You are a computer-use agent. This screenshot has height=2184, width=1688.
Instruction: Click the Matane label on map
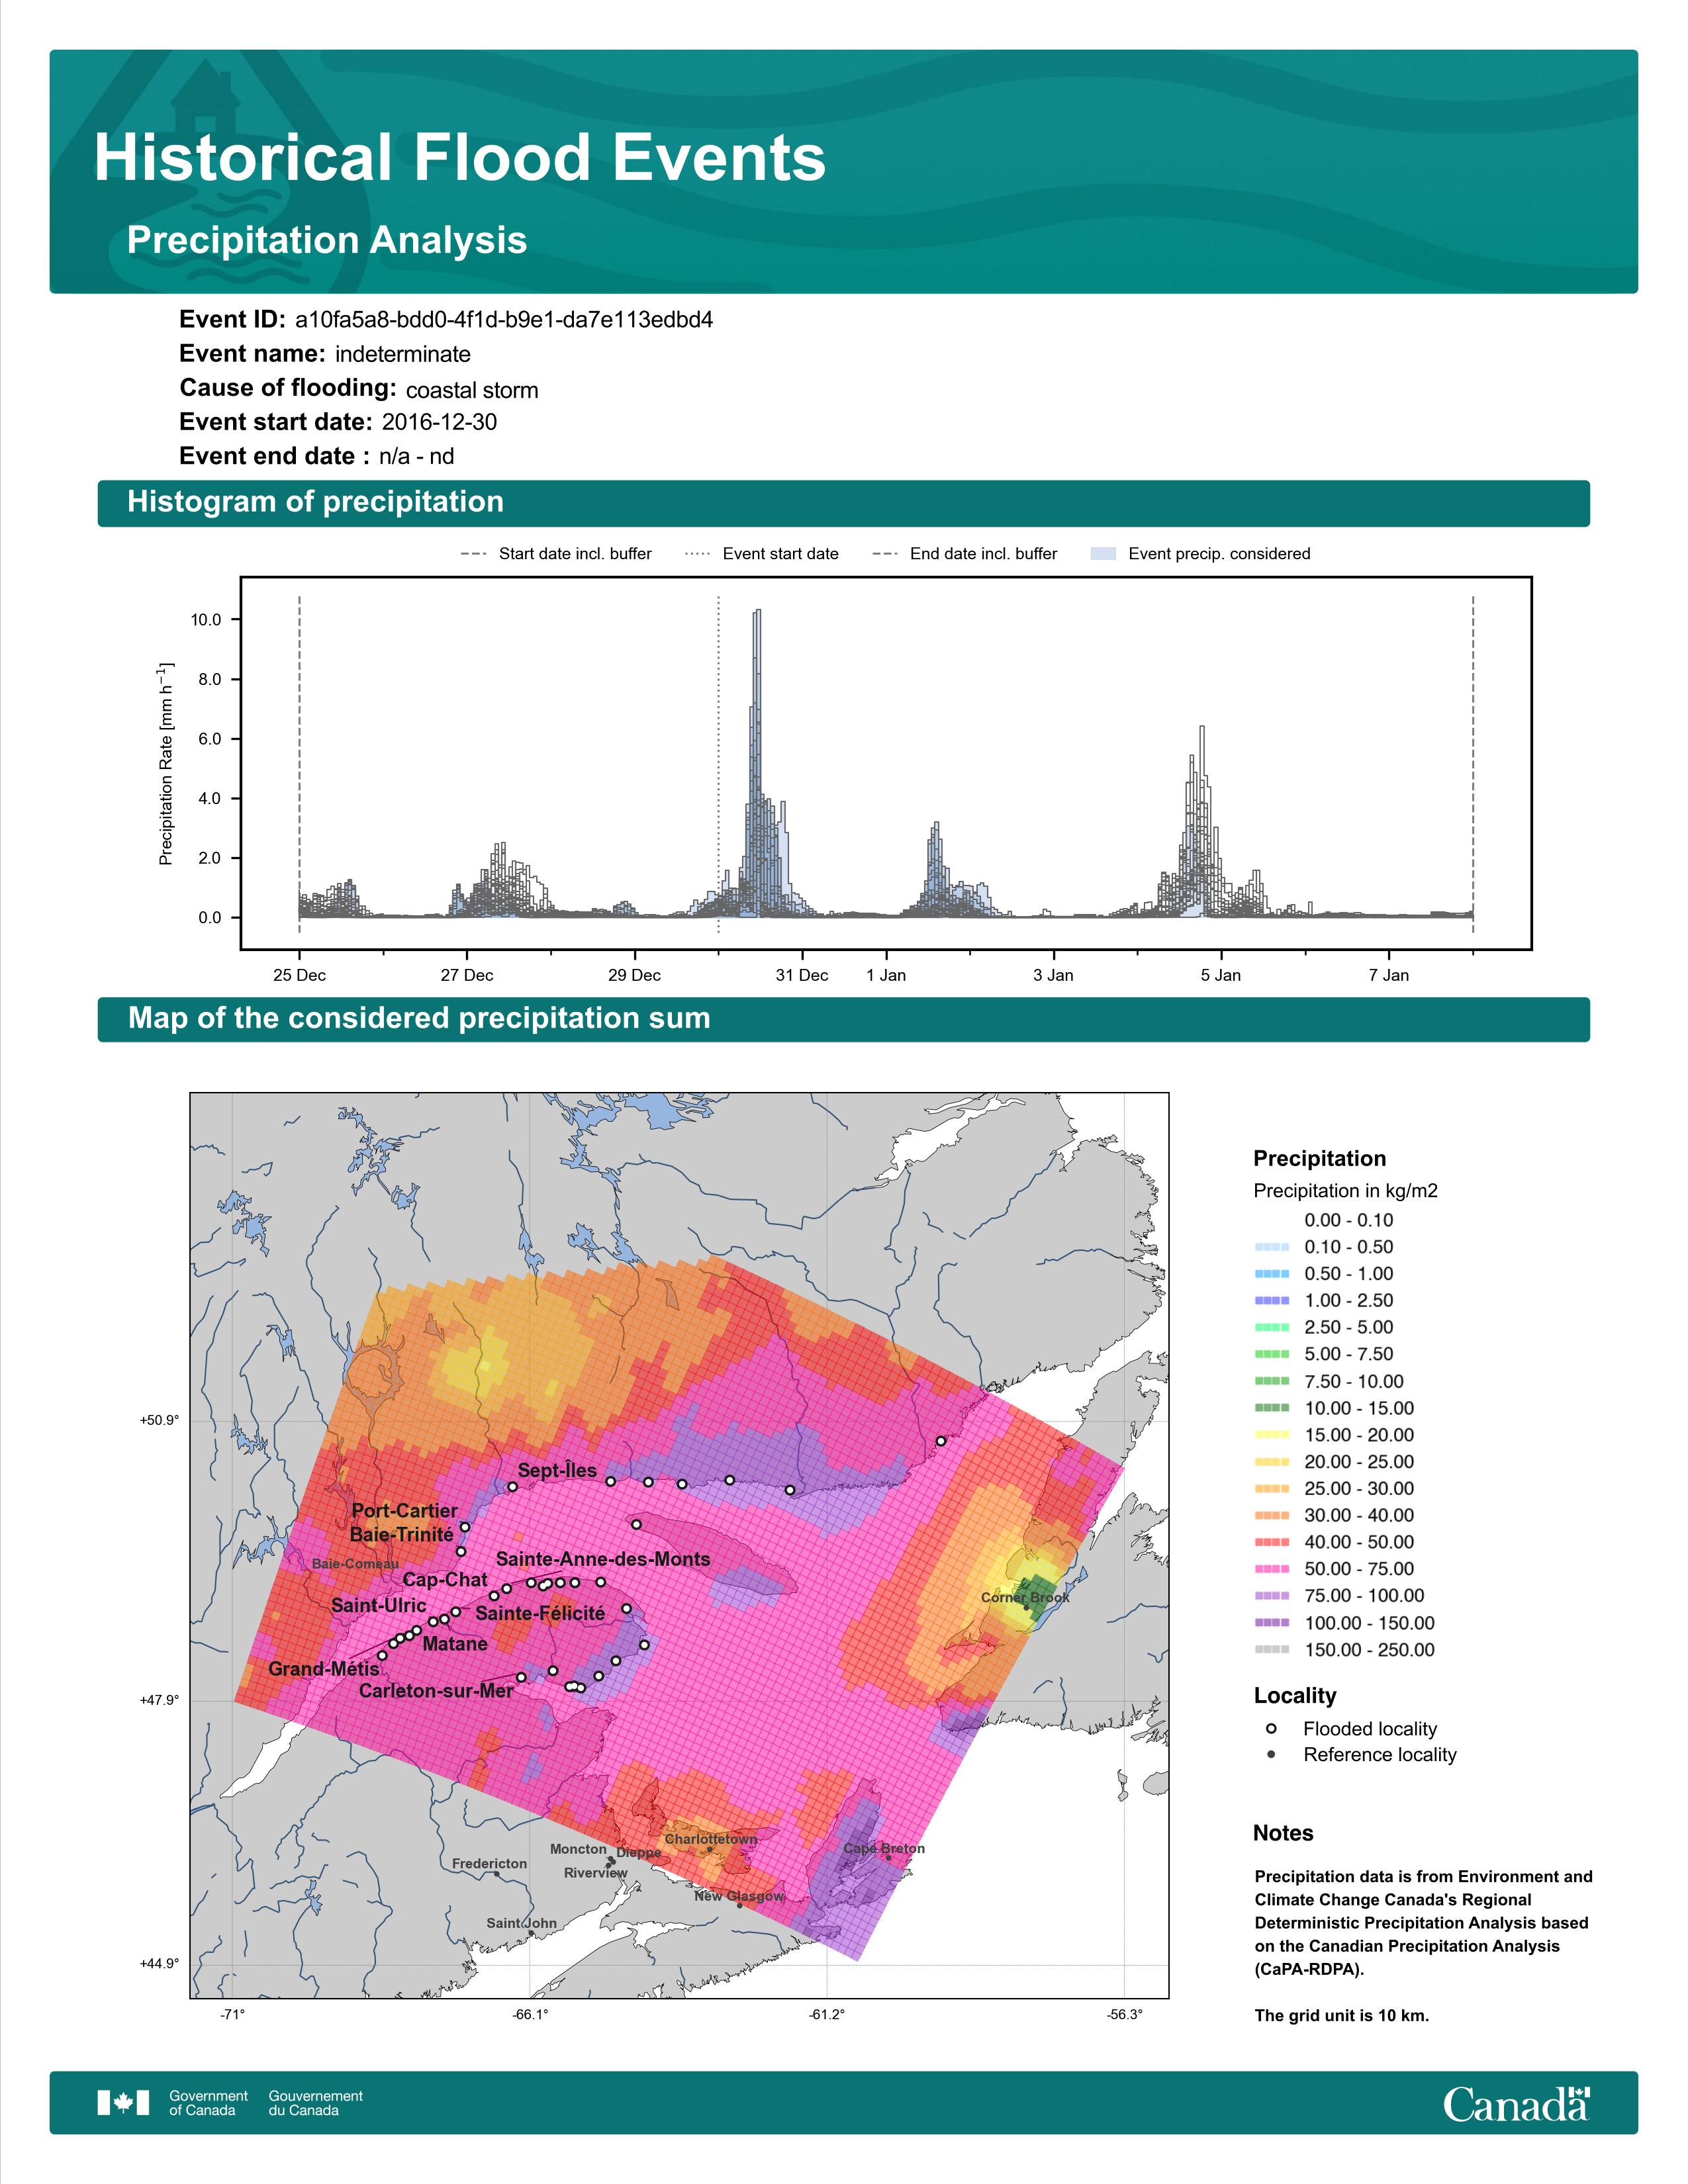(x=455, y=1644)
